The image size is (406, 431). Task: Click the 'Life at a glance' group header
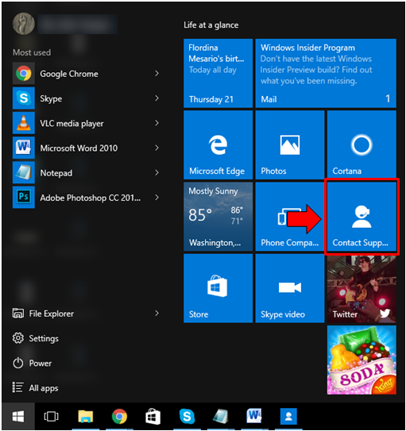(x=211, y=25)
